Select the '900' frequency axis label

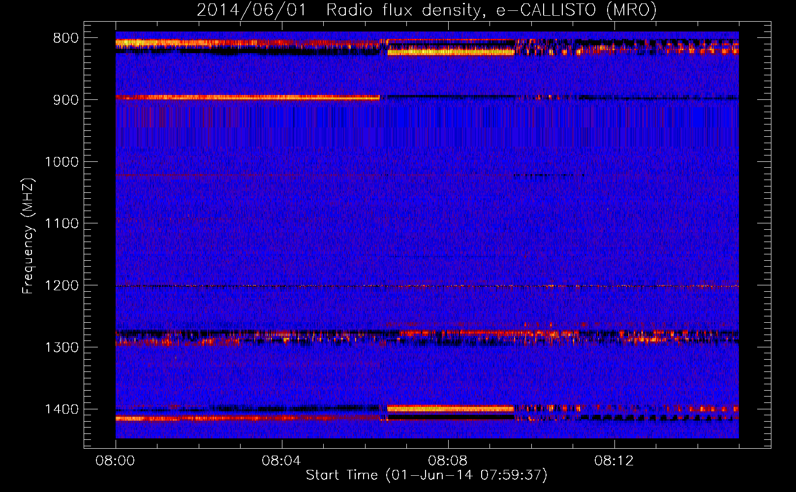66,100
